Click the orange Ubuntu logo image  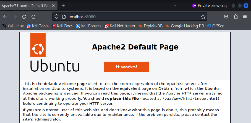(38, 45)
